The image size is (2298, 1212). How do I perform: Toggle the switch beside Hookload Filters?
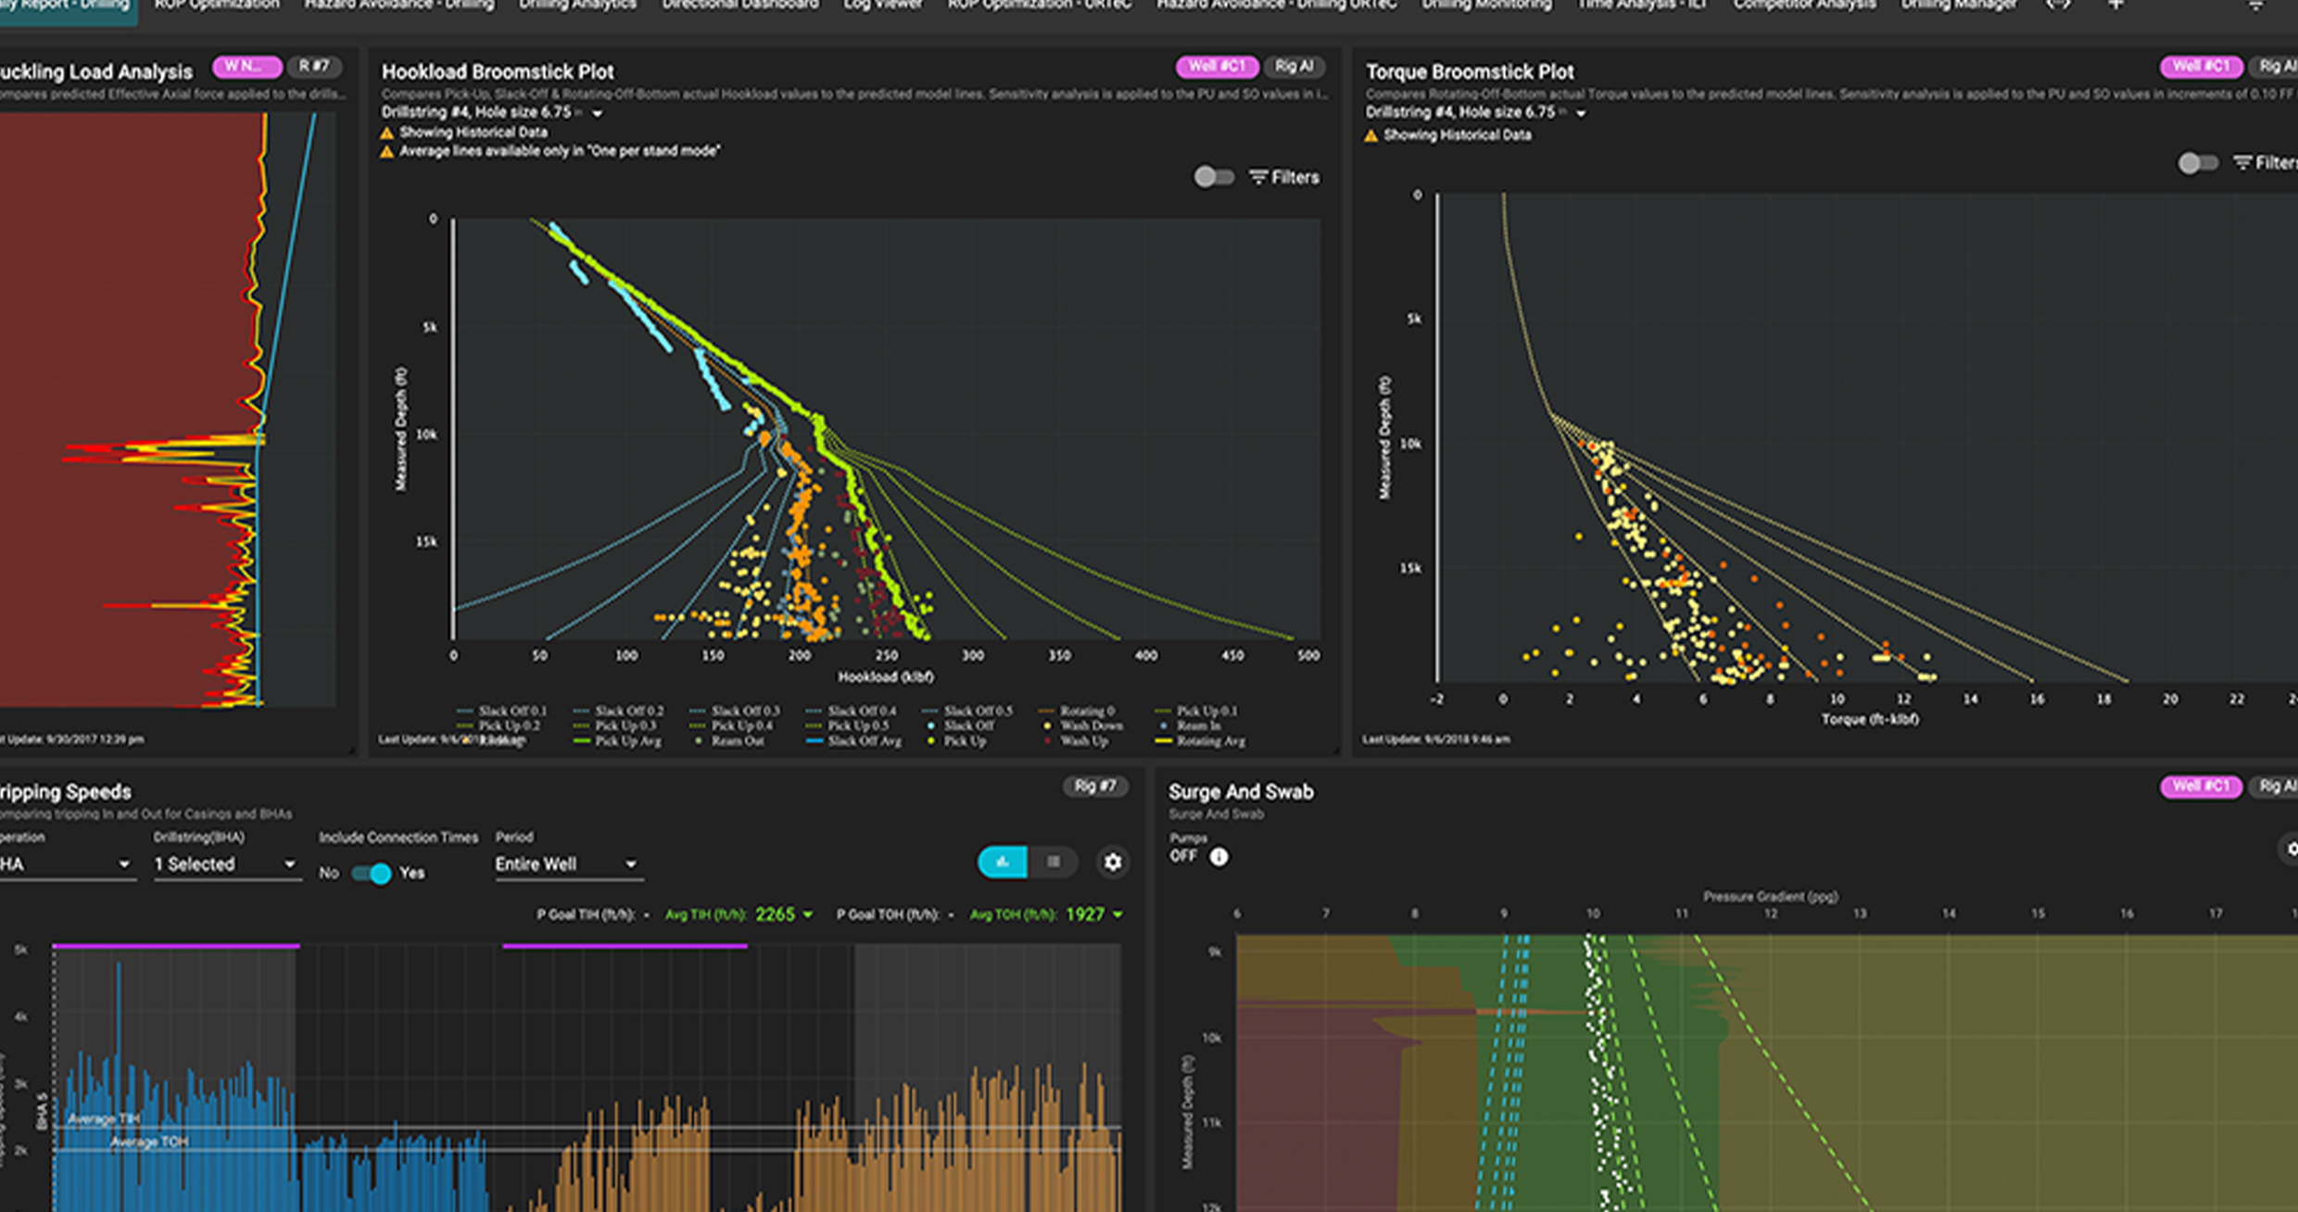(1212, 176)
